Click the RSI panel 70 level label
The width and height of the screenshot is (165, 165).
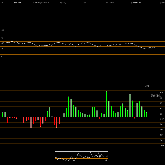(x=2, y=38)
